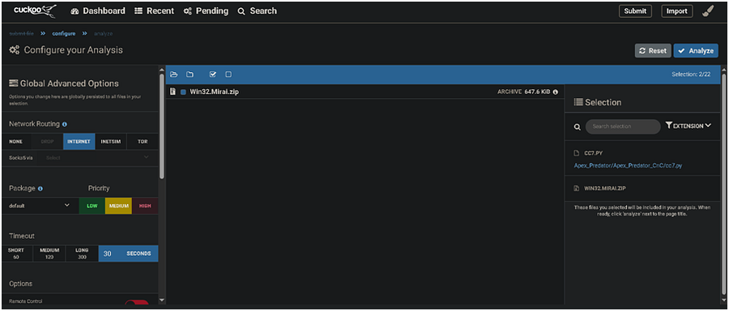The image size is (729, 311).
Task: Click the Submit button in top bar
Action: click(635, 11)
